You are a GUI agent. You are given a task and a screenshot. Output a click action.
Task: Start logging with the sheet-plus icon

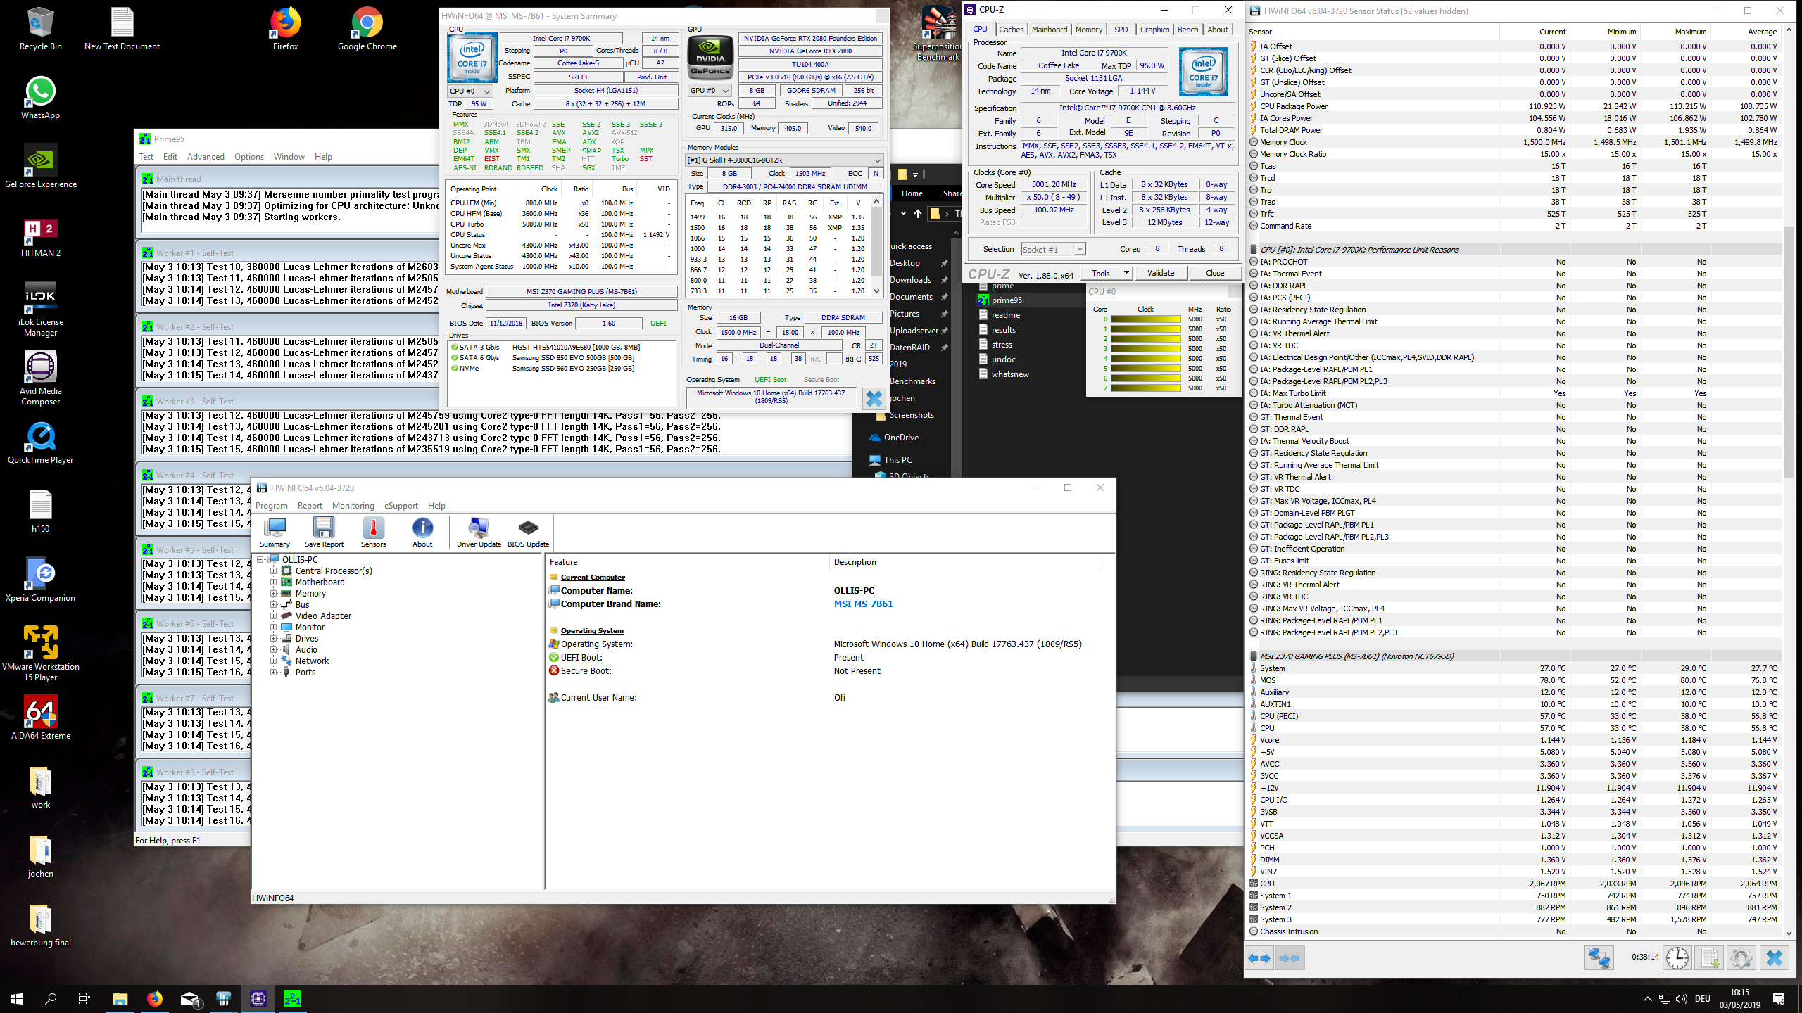[1709, 958]
